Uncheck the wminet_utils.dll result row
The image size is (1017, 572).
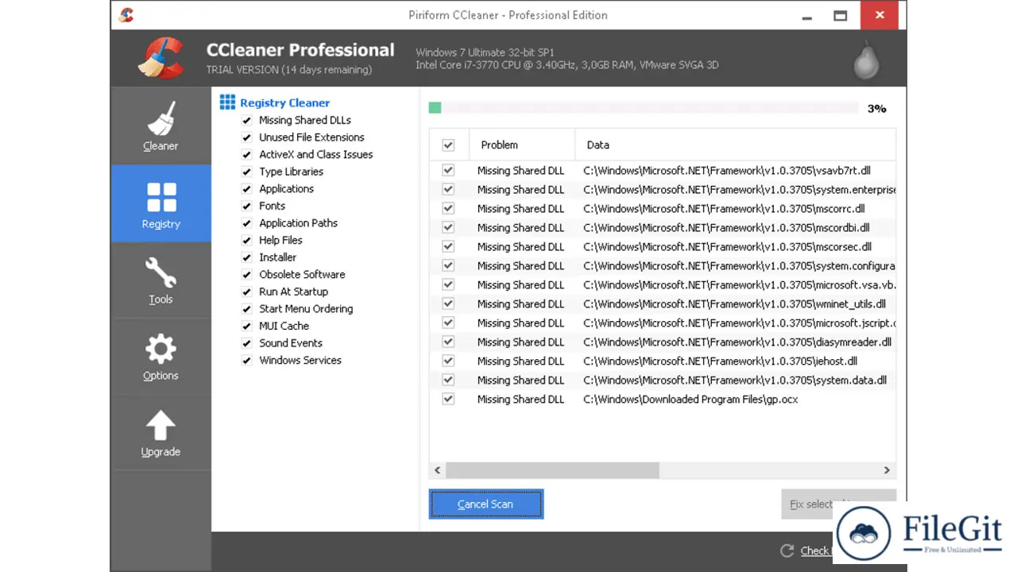(x=448, y=303)
